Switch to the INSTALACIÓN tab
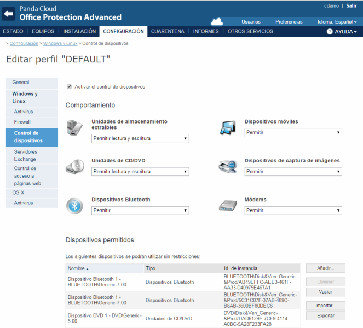Screen dimensions: 363x328 79,31
